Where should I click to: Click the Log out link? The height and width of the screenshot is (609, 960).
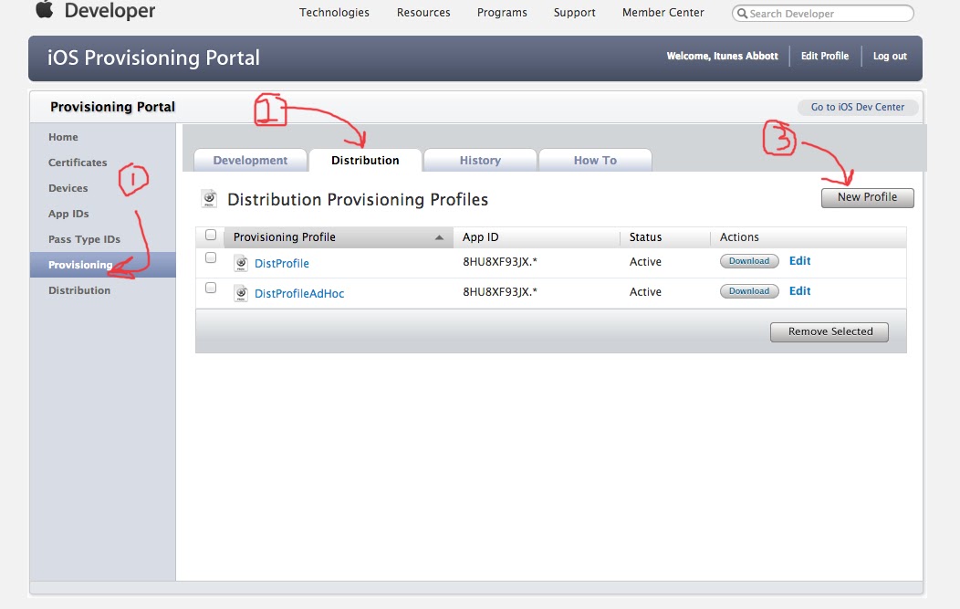click(x=890, y=56)
